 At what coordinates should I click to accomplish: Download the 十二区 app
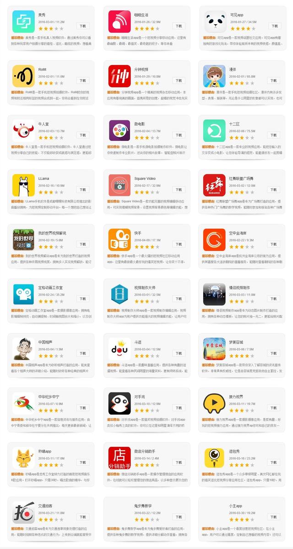point(274,135)
